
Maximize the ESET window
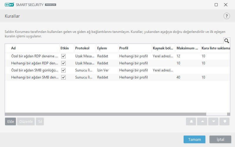(216, 5)
